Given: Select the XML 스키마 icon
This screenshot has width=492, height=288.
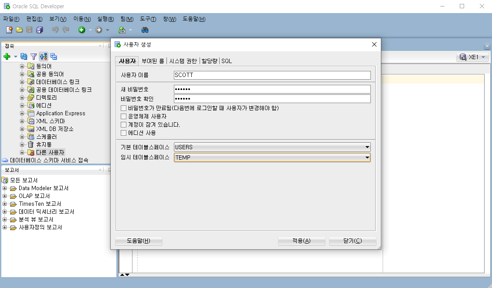Looking at the screenshot, I should [x=31, y=121].
